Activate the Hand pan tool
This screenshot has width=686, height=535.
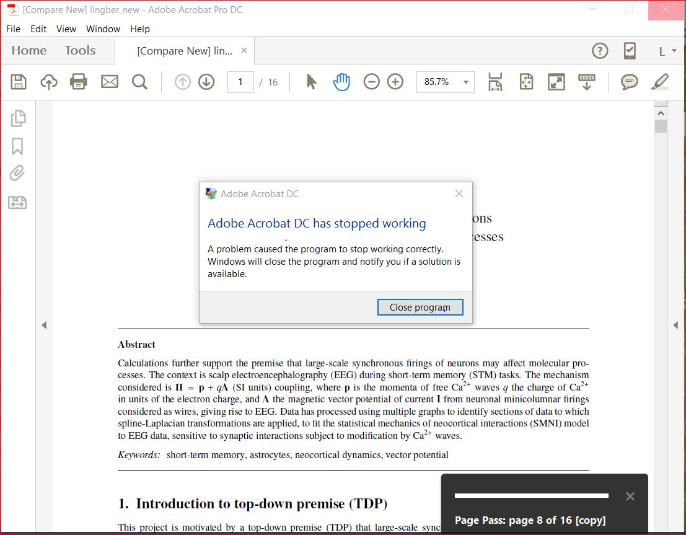click(341, 82)
